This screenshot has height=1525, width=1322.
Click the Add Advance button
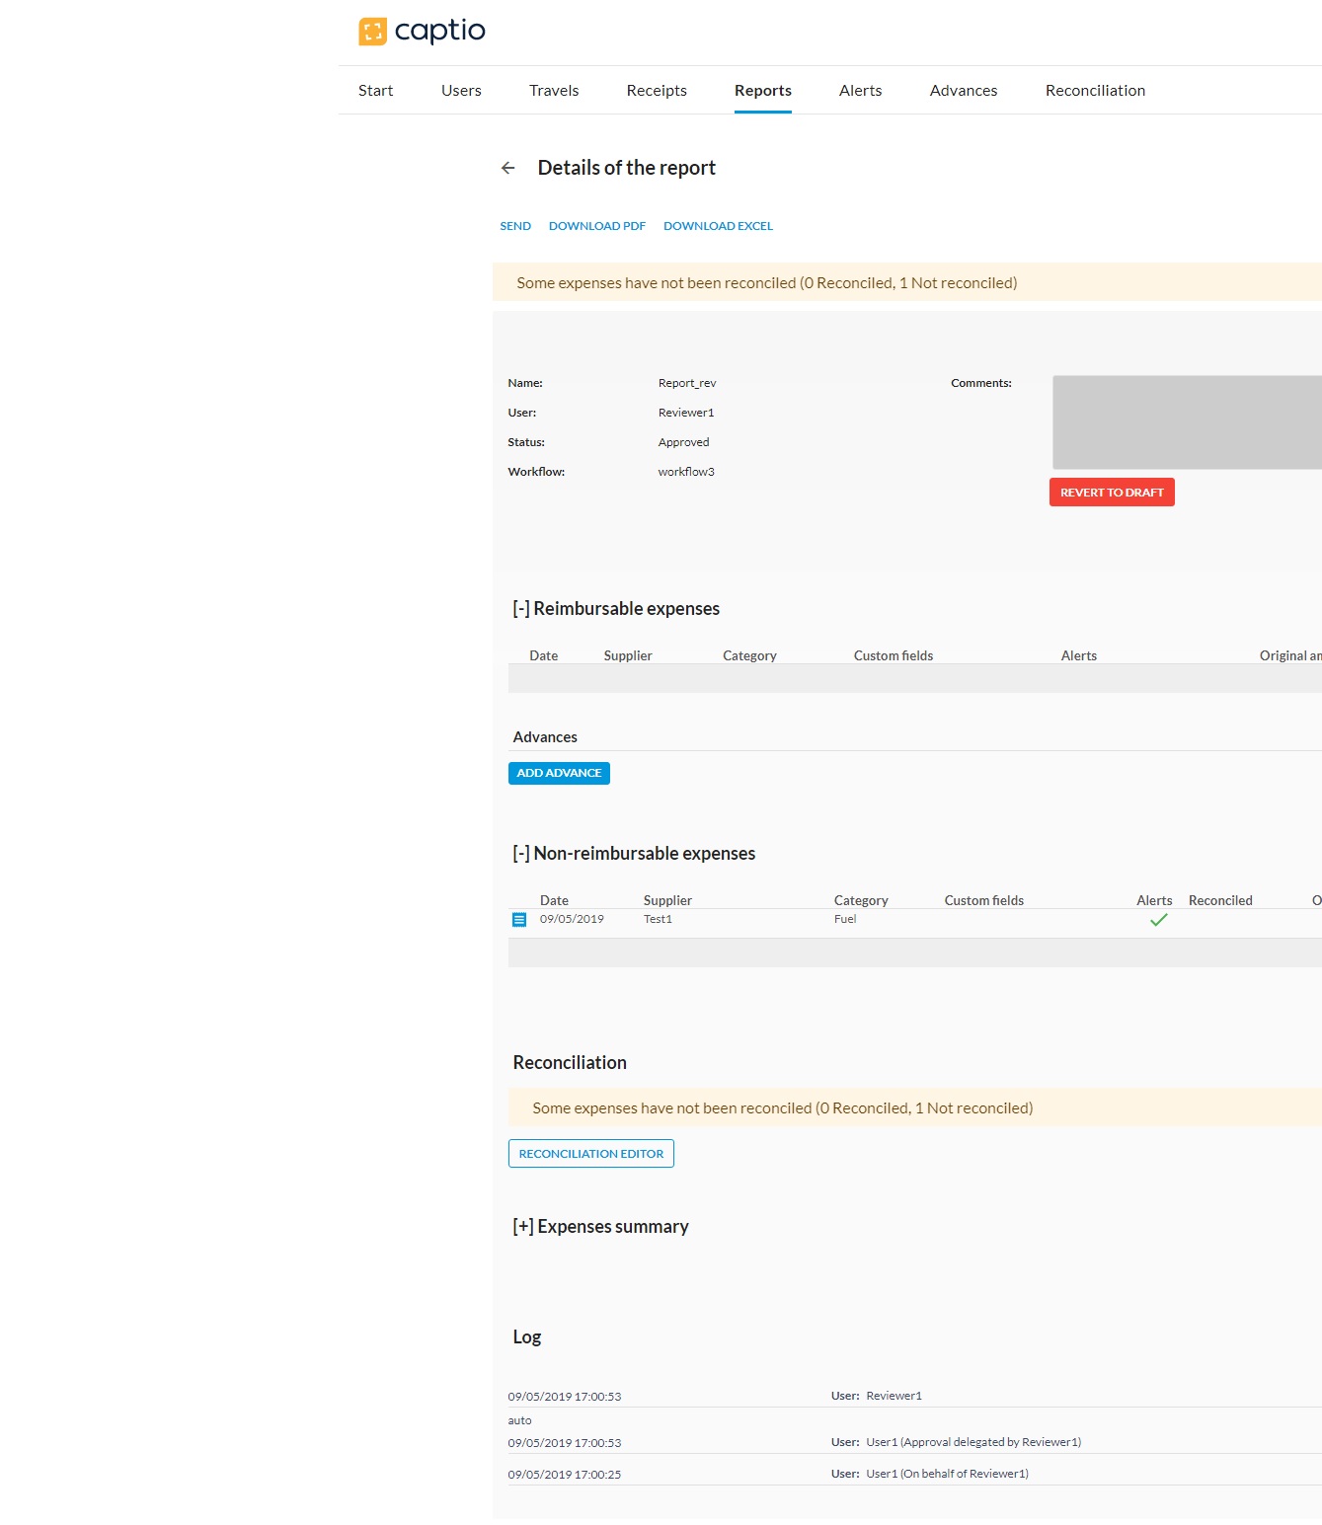(559, 773)
